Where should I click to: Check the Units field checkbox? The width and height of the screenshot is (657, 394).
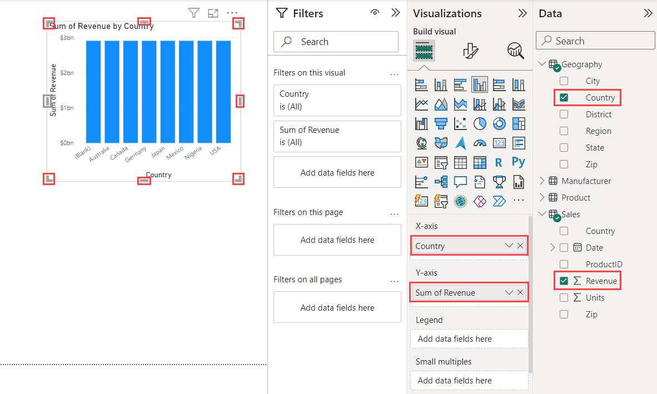tap(564, 298)
